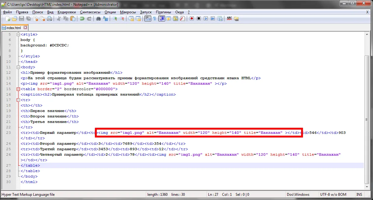This screenshot has height=200, width=373.
Task: Save all open files via the Save All icon
Action: 29,19
